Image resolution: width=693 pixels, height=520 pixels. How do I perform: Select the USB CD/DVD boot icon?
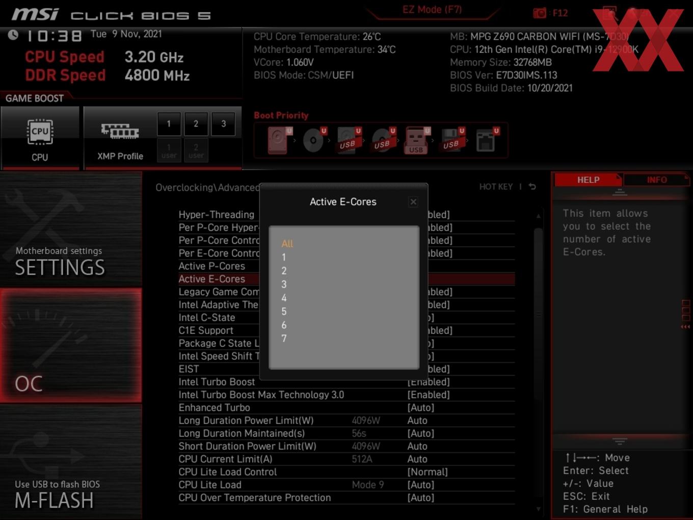(x=383, y=140)
